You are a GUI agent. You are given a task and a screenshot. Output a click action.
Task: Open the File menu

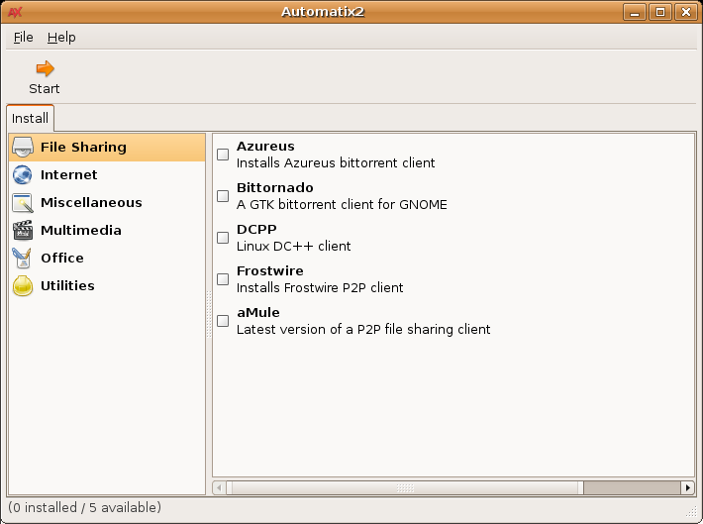[24, 37]
